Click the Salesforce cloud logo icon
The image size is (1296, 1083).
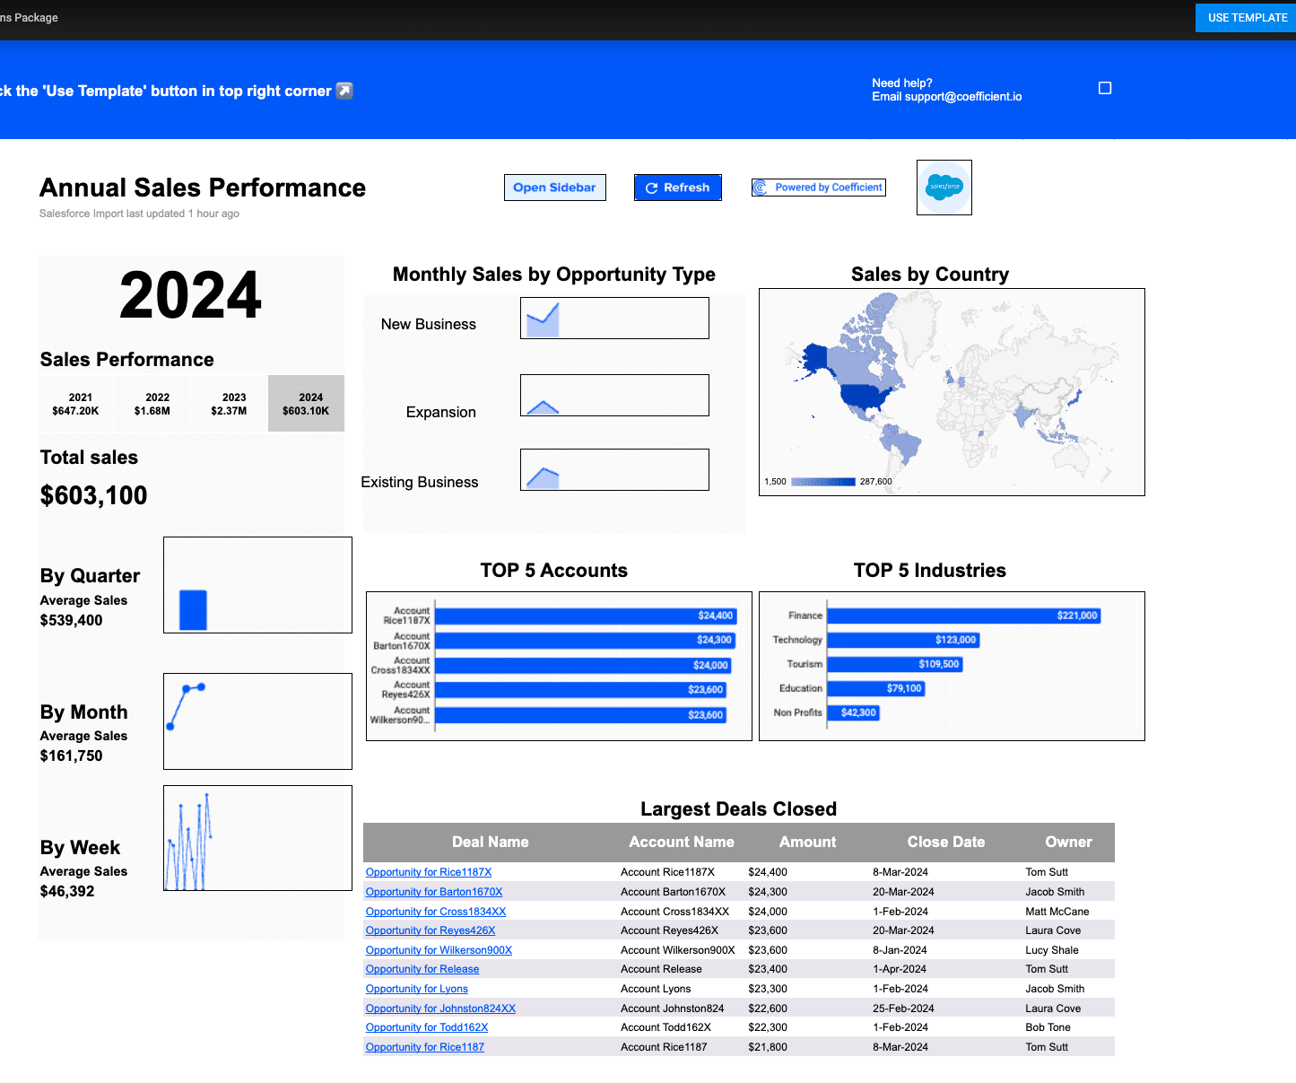coord(944,187)
